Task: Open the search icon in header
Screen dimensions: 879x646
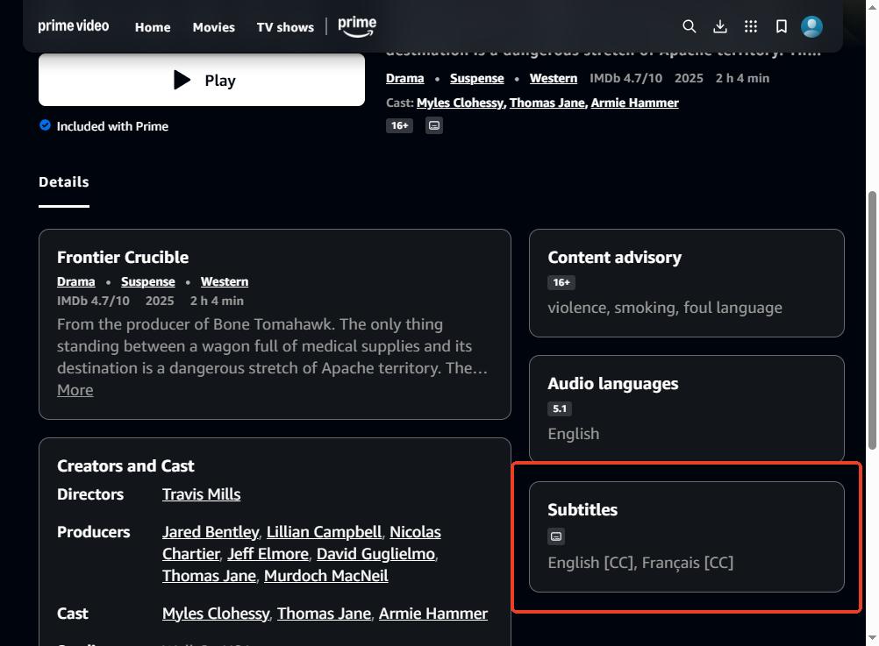Action: point(689,26)
